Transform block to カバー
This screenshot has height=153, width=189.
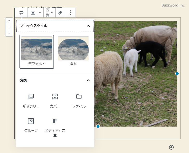(55, 101)
